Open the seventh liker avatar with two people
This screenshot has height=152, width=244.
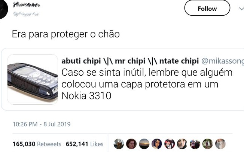(195, 144)
